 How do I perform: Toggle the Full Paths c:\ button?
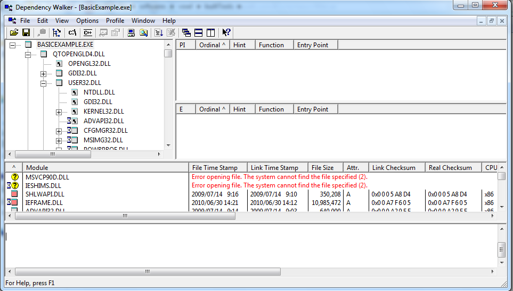tap(72, 33)
